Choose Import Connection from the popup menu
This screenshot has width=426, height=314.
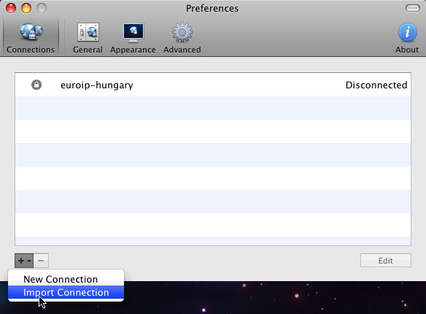coord(66,293)
